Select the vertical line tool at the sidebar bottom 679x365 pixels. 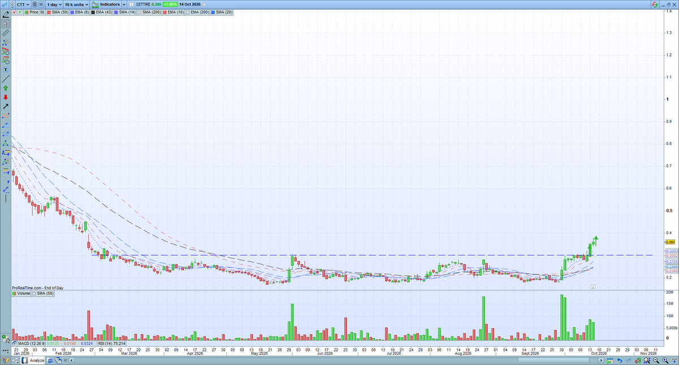(6, 198)
